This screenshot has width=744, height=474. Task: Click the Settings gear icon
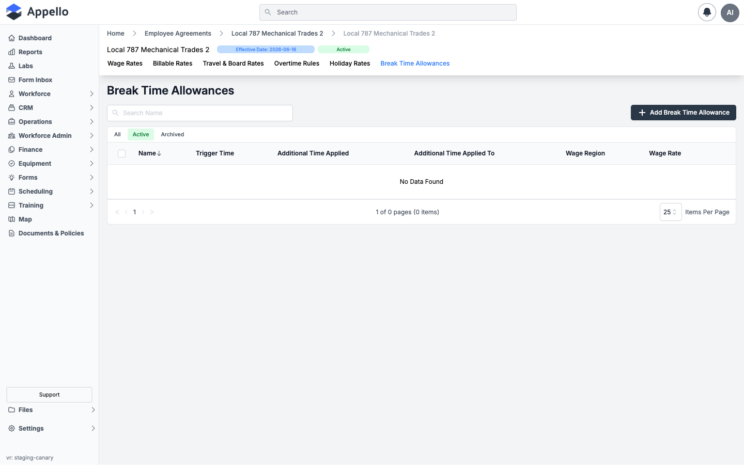click(x=11, y=429)
